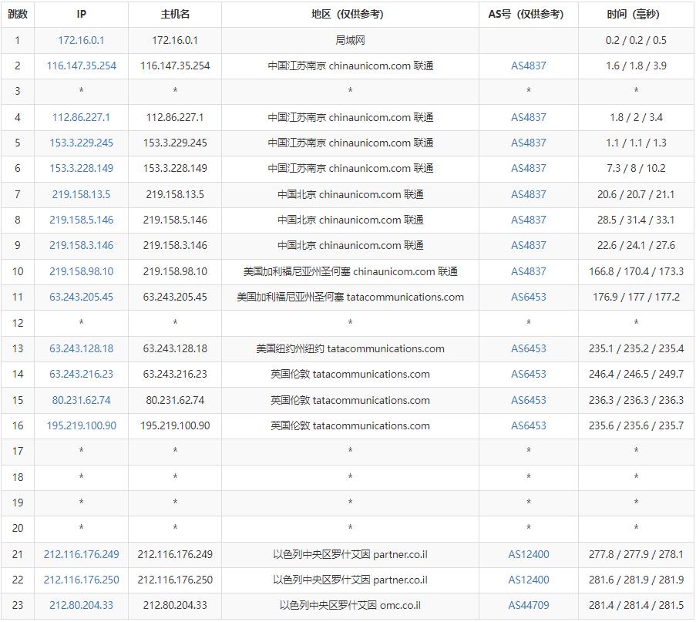Select region cell 以色列中央区罗什艾因 omc.co.il
Viewport: 696px width, 622px height.
pyautogui.click(x=350, y=605)
